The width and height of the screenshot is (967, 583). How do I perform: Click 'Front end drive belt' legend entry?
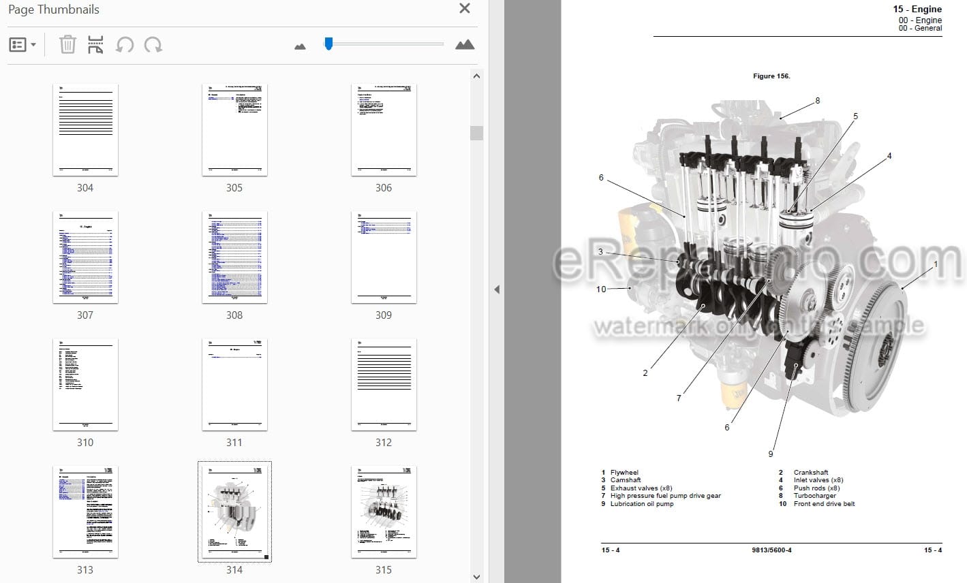tap(824, 504)
